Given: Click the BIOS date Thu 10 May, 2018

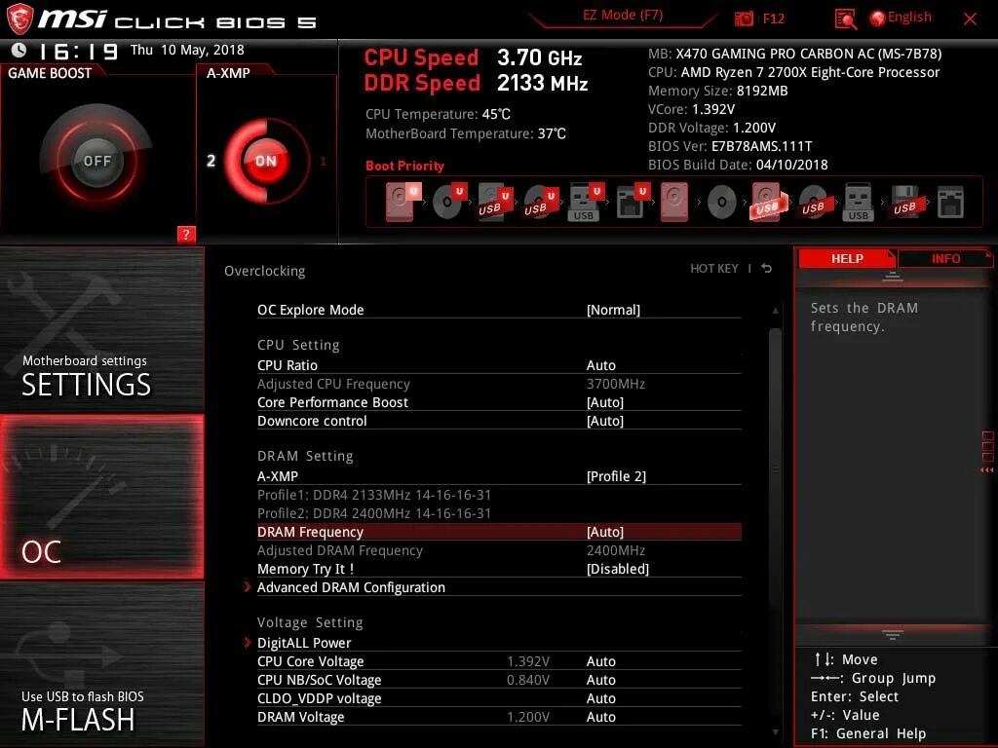Looking at the screenshot, I should point(187,50).
